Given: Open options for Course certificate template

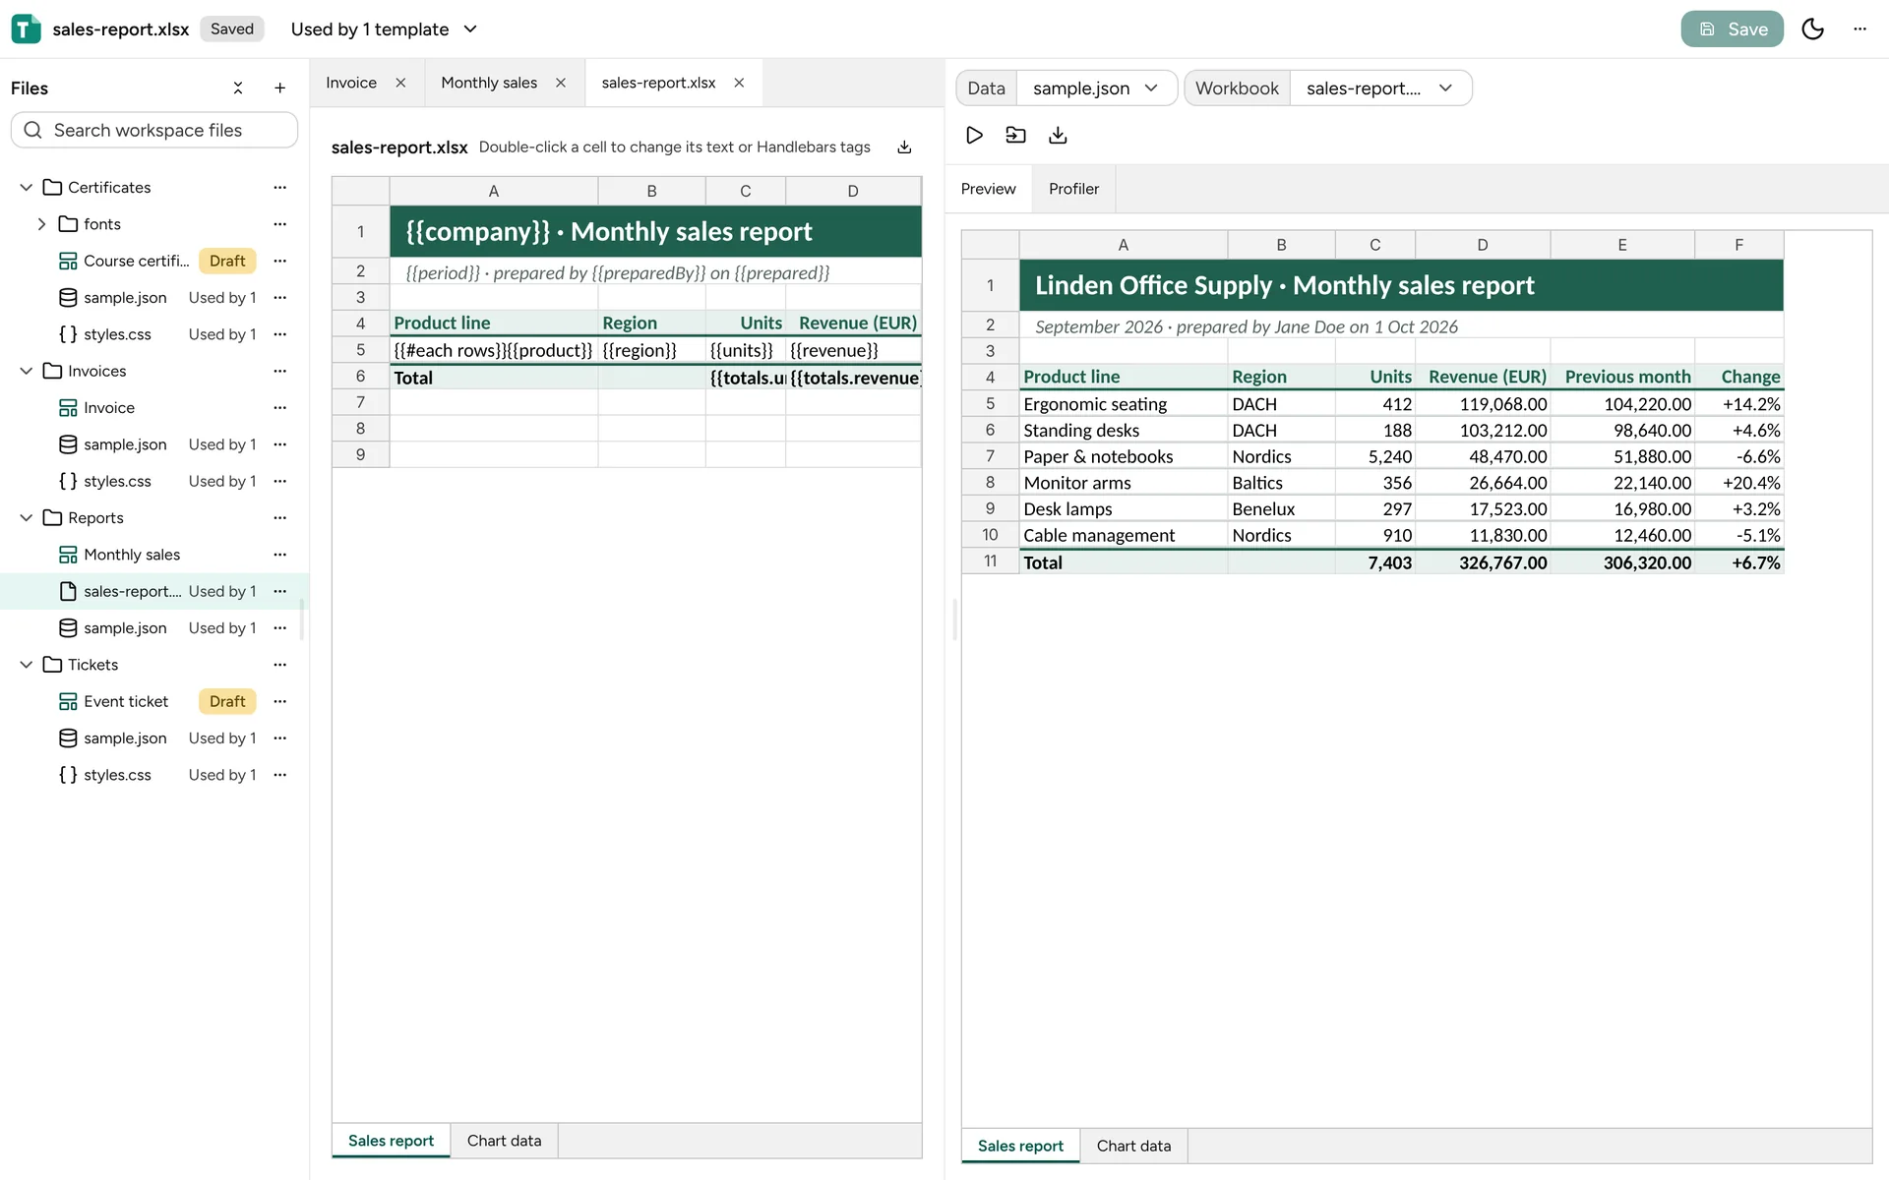Looking at the screenshot, I should coord(280,261).
